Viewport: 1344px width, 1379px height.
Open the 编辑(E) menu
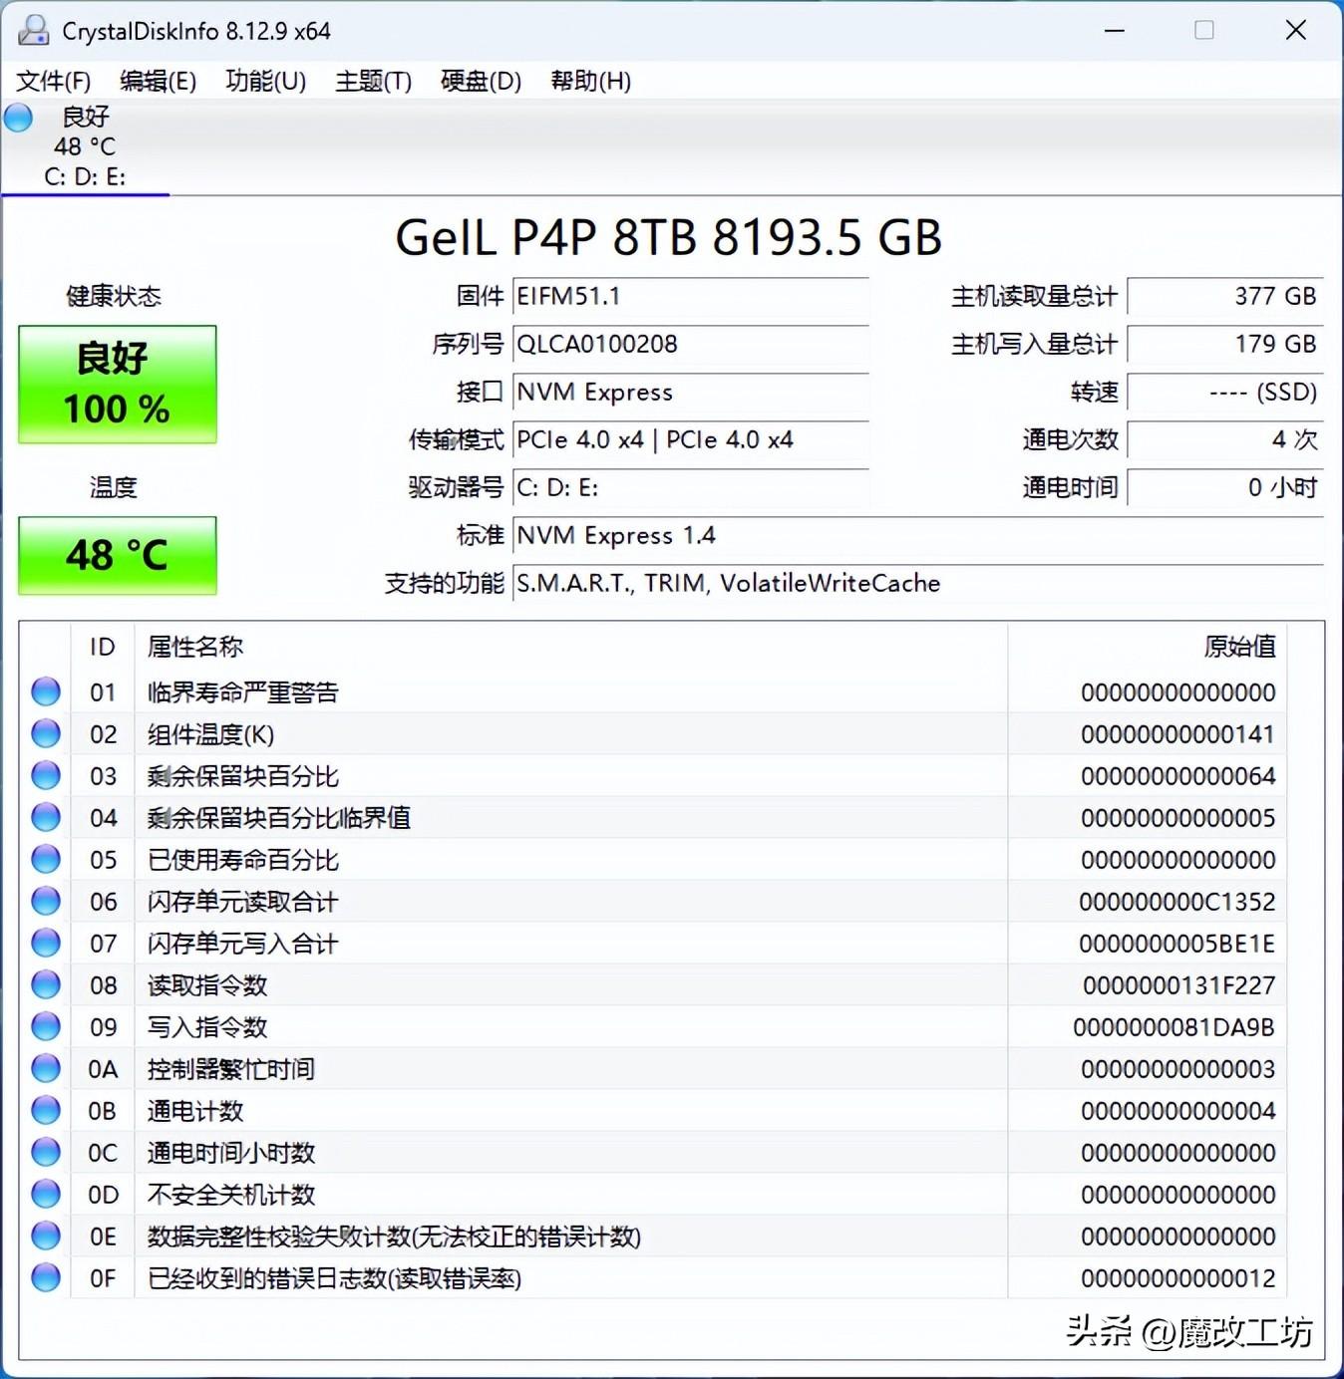(158, 81)
